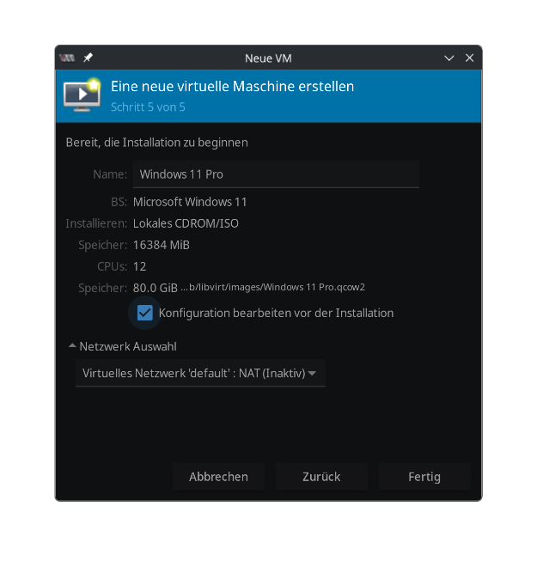The width and height of the screenshot is (537, 567).
Task: Click the CPUs value '12'
Action: (139, 266)
